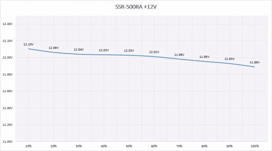272x151 pixels.
Task: Click the 11.60V y-axis label
Action: (7, 91)
